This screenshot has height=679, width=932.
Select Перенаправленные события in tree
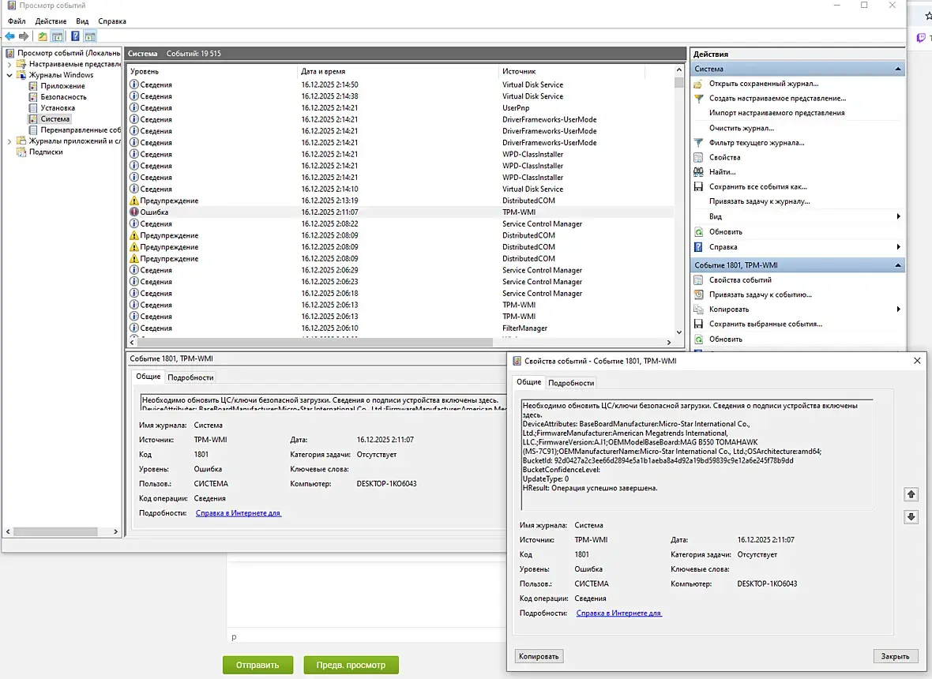click(81, 130)
